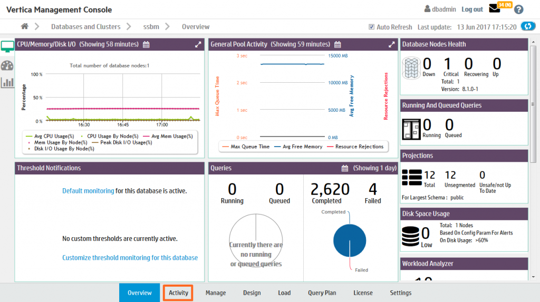This screenshot has height=302, width=540.
Task: Select the monitor view sidebar icon
Action: [7, 46]
